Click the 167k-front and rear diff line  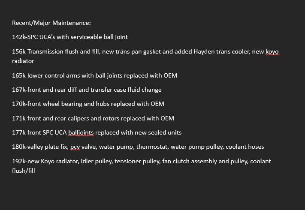87,90
